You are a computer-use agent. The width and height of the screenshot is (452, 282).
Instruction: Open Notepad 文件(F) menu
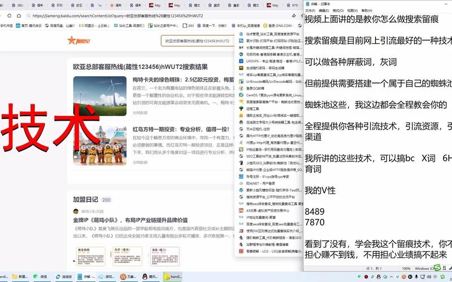click(x=310, y=11)
